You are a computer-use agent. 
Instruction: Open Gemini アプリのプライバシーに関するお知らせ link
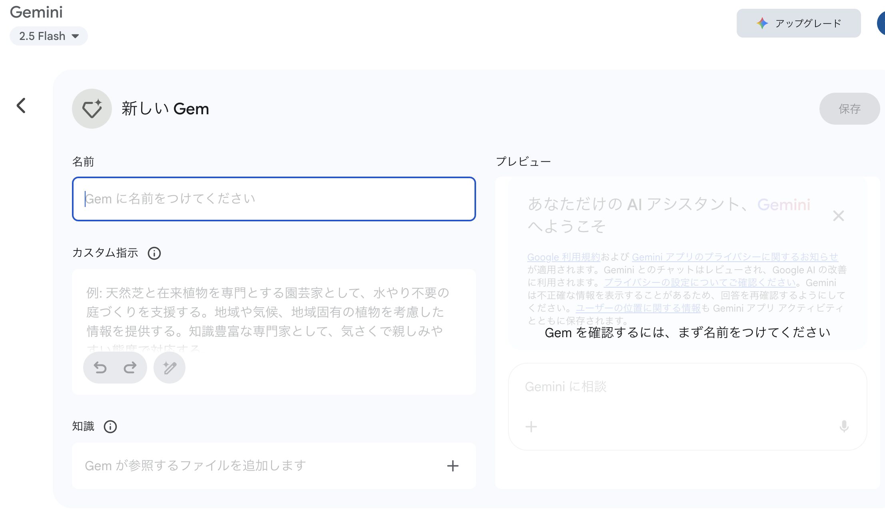pos(735,257)
